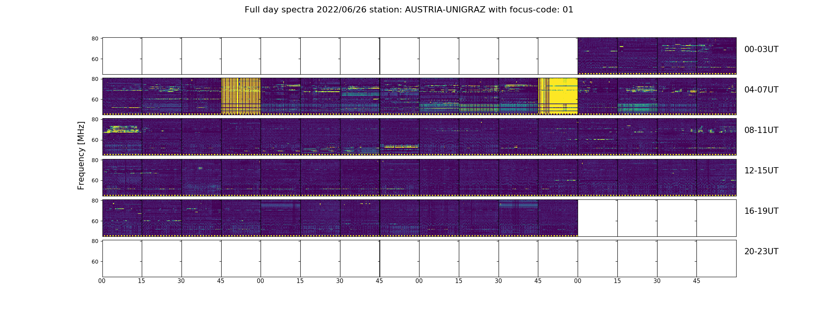Screen dimensions: 818x311
Task: Click the bright yellow burst starting the 08-11UT row
Action: point(122,129)
